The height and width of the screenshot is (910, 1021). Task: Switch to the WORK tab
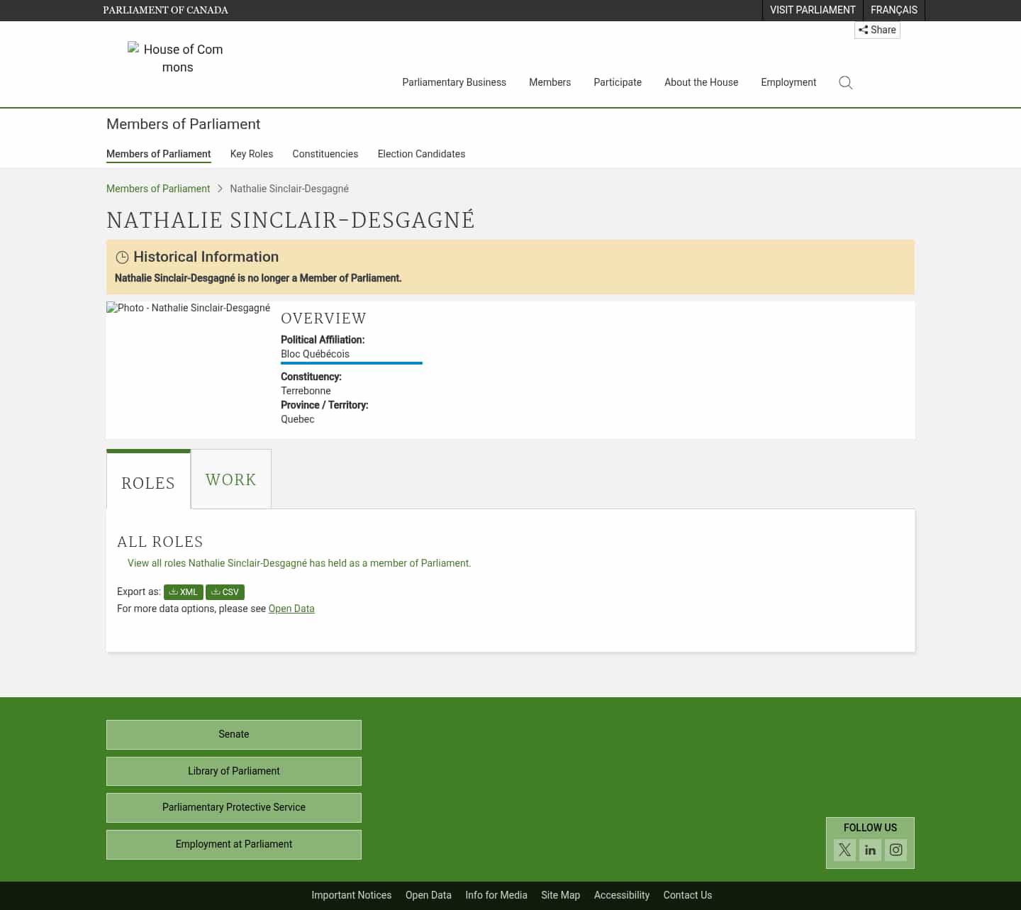tap(230, 479)
